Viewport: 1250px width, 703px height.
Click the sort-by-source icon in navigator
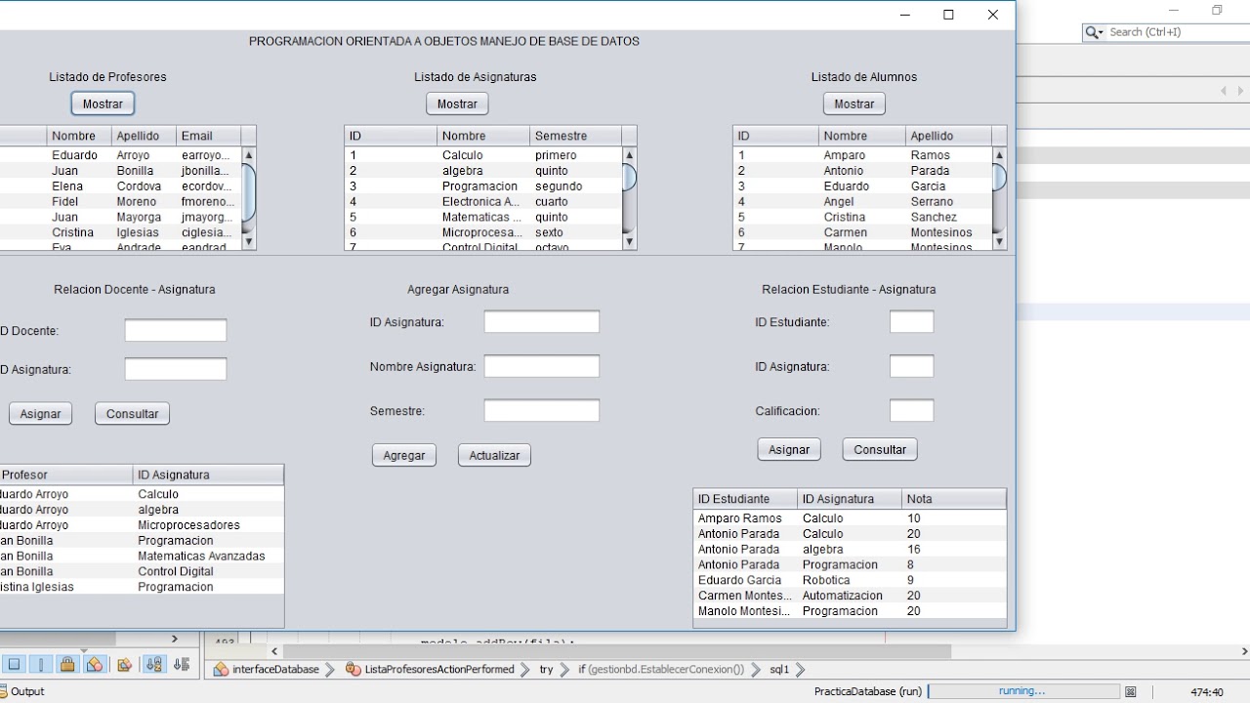pos(182,665)
